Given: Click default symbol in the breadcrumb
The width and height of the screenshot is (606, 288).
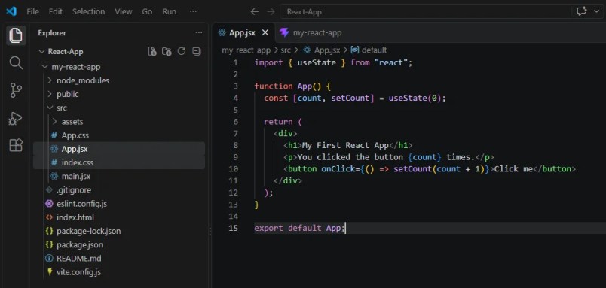Looking at the screenshot, I should point(374,50).
